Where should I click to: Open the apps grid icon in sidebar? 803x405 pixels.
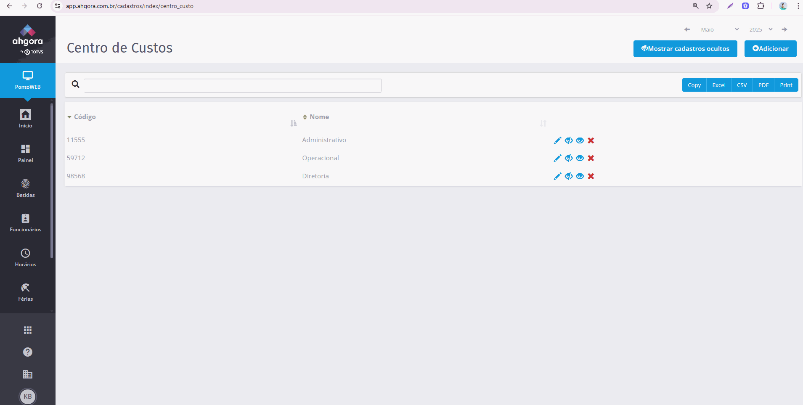[x=28, y=330]
